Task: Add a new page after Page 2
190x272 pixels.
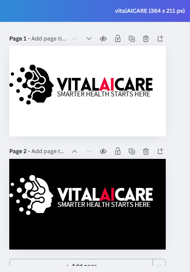Action: coord(160,151)
